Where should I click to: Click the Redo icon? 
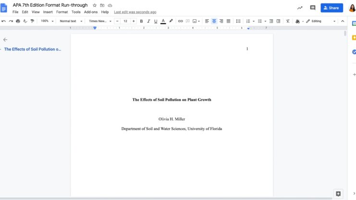tap(11, 21)
